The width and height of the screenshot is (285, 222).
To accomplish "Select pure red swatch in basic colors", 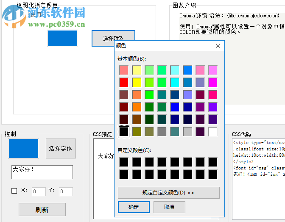I will pos(124,83).
